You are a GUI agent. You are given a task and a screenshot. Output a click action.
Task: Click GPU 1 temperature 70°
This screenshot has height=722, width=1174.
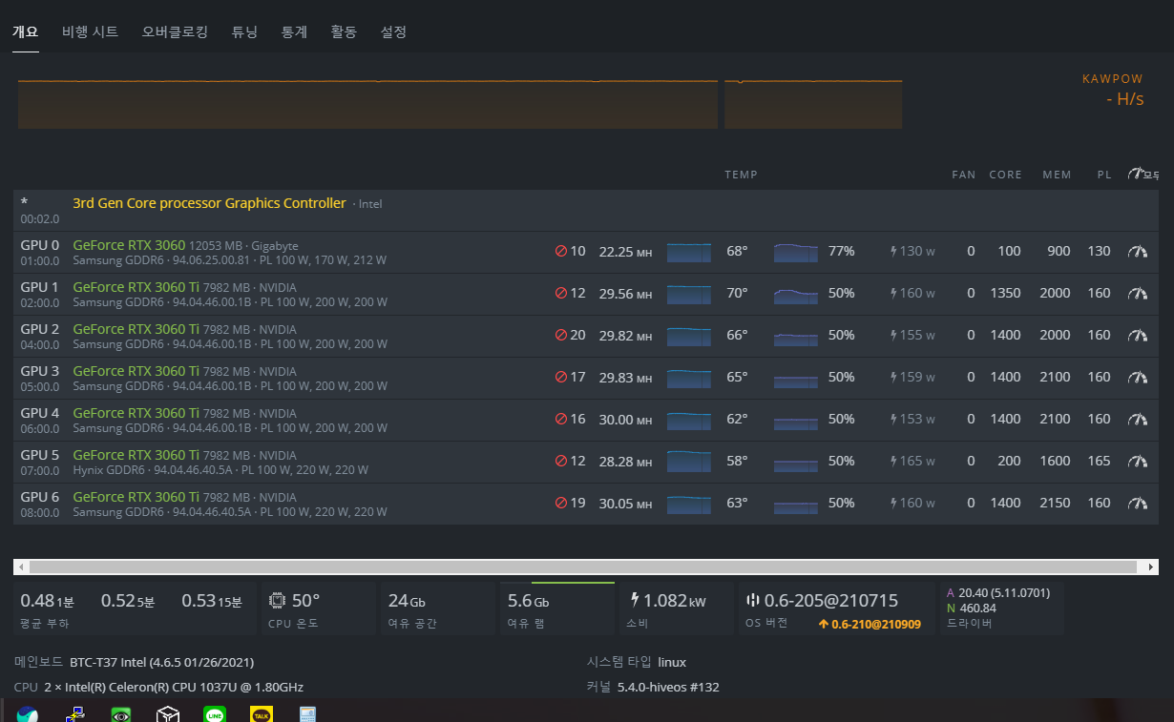(737, 293)
